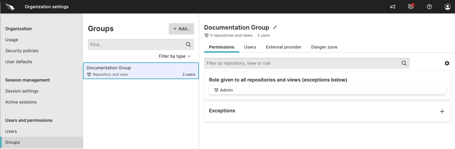The width and height of the screenshot is (455, 149).
Task: Navigate to Session settings
Action: coord(22,91)
